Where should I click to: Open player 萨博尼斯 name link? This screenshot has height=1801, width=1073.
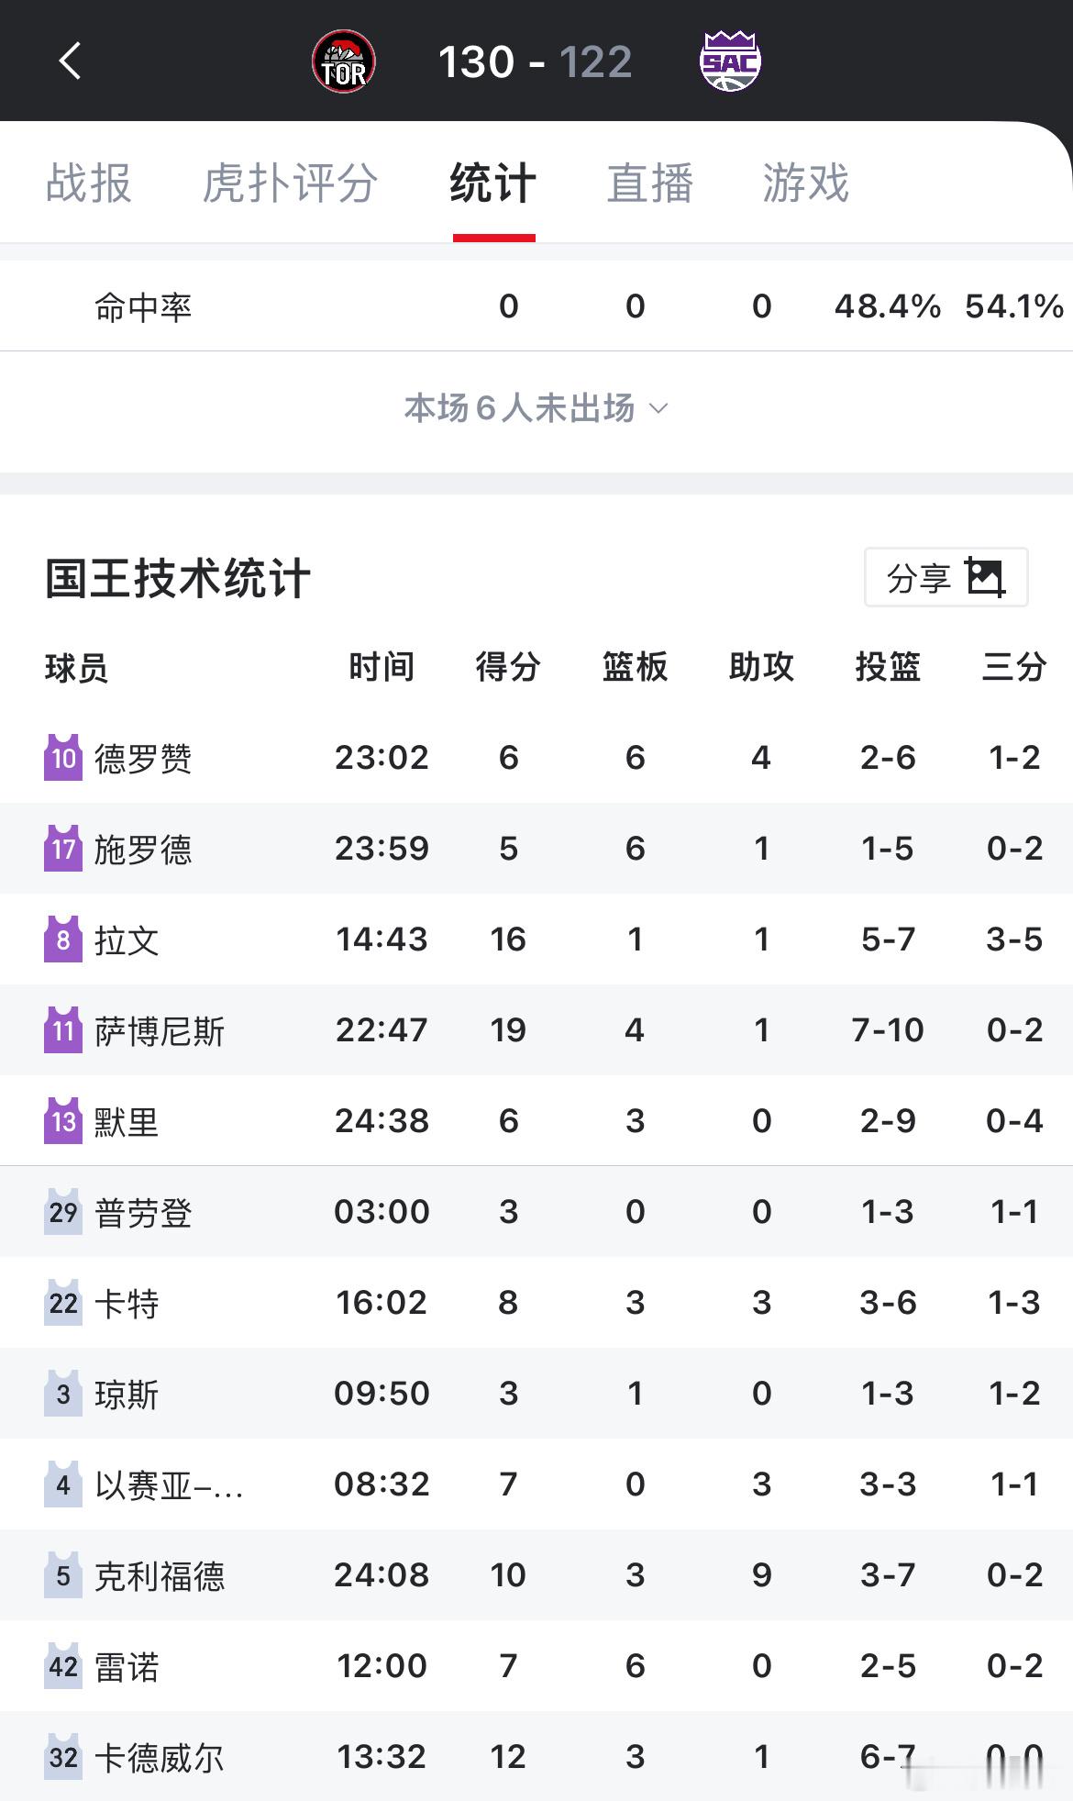(x=160, y=1031)
